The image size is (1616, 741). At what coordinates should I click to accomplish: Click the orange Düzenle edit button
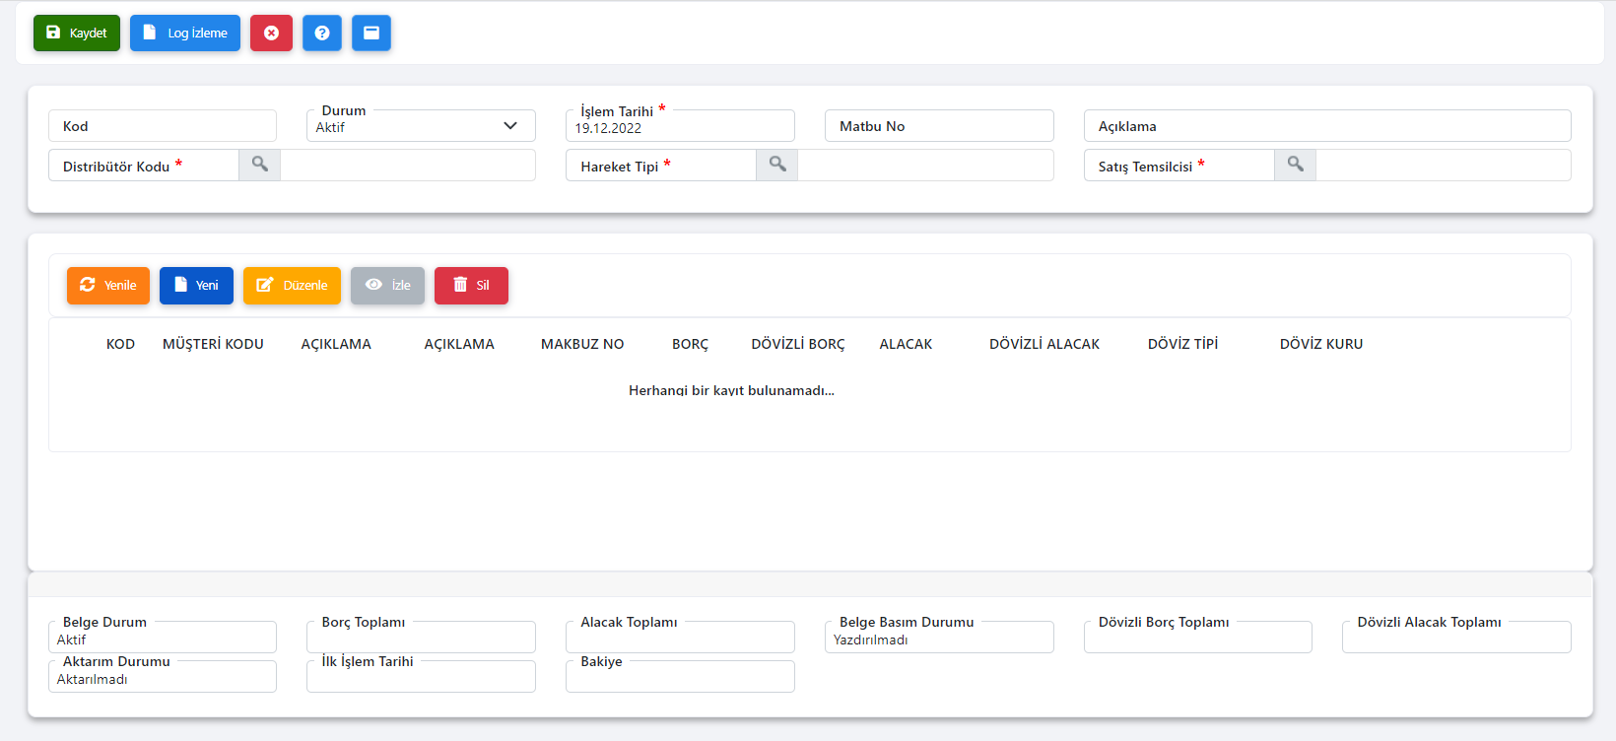click(x=292, y=285)
